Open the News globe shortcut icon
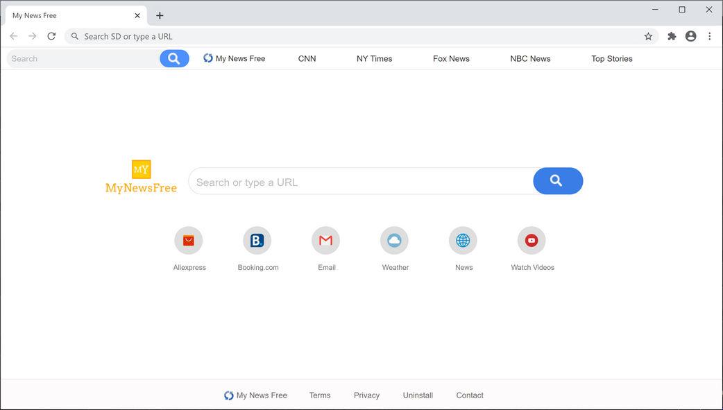This screenshot has width=723, height=410. point(463,240)
